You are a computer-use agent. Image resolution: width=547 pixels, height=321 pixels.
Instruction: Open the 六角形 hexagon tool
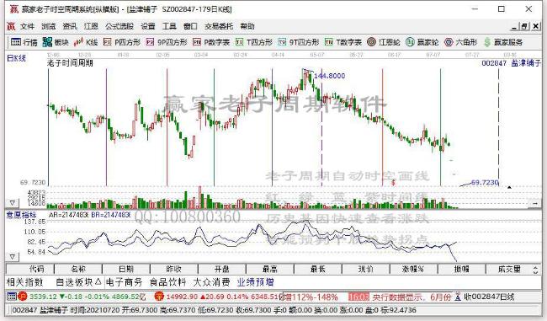click(x=460, y=42)
